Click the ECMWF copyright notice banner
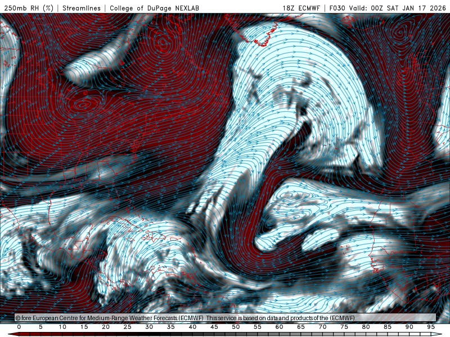The height and width of the screenshot is (337, 450). tap(226, 318)
